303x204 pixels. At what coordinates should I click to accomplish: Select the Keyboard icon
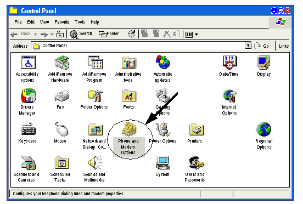point(28,129)
